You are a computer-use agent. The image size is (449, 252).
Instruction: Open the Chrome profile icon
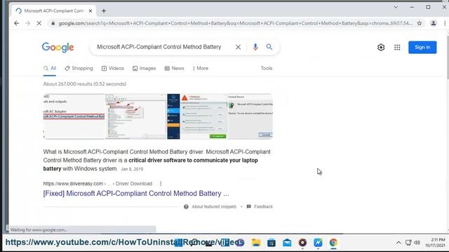click(434, 23)
